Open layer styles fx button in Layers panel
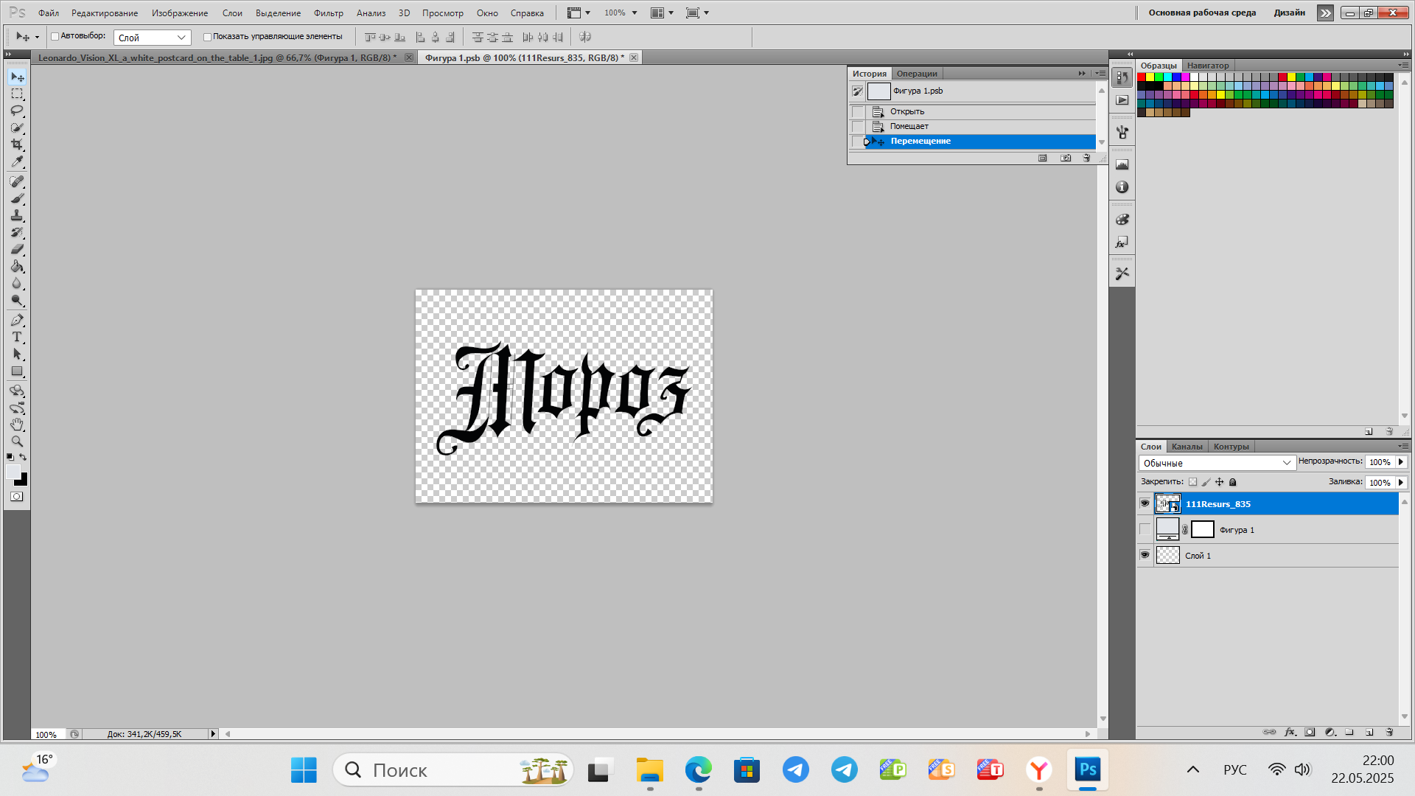The height and width of the screenshot is (796, 1415). [x=1290, y=733]
